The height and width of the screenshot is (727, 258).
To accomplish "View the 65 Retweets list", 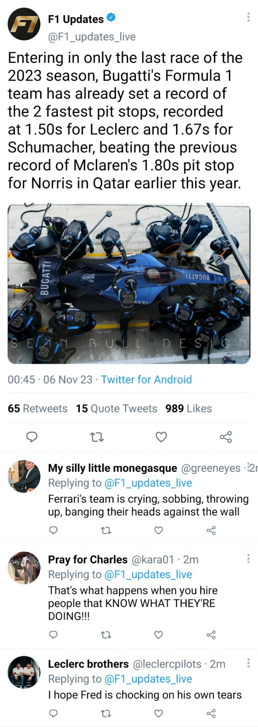I will coord(37,409).
